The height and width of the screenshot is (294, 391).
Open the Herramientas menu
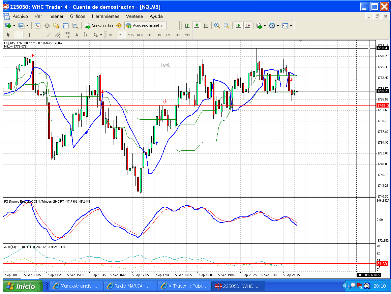(106, 16)
